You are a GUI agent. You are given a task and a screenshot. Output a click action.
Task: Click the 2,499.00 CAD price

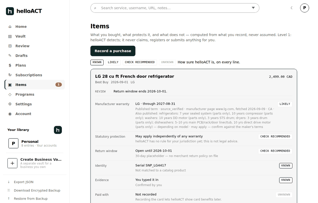(x=281, y=77)
